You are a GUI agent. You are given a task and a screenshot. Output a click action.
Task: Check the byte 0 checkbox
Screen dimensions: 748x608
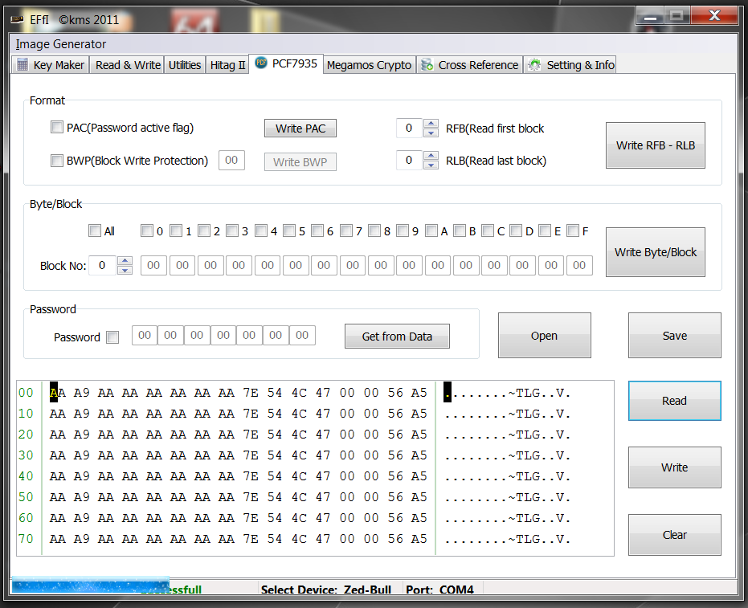tap(147, 231)
